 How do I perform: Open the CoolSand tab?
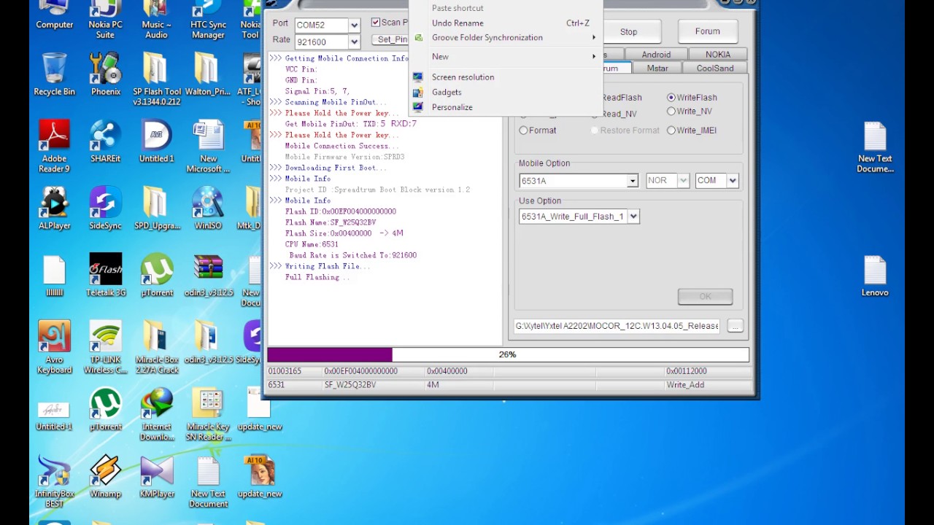[x=715, y=68]
